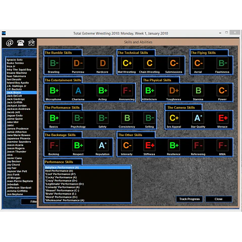The height and width of the screenshot is (242, 242).
Task: Select 'Weird' Performance (D+) row
Action: point(88,197)
